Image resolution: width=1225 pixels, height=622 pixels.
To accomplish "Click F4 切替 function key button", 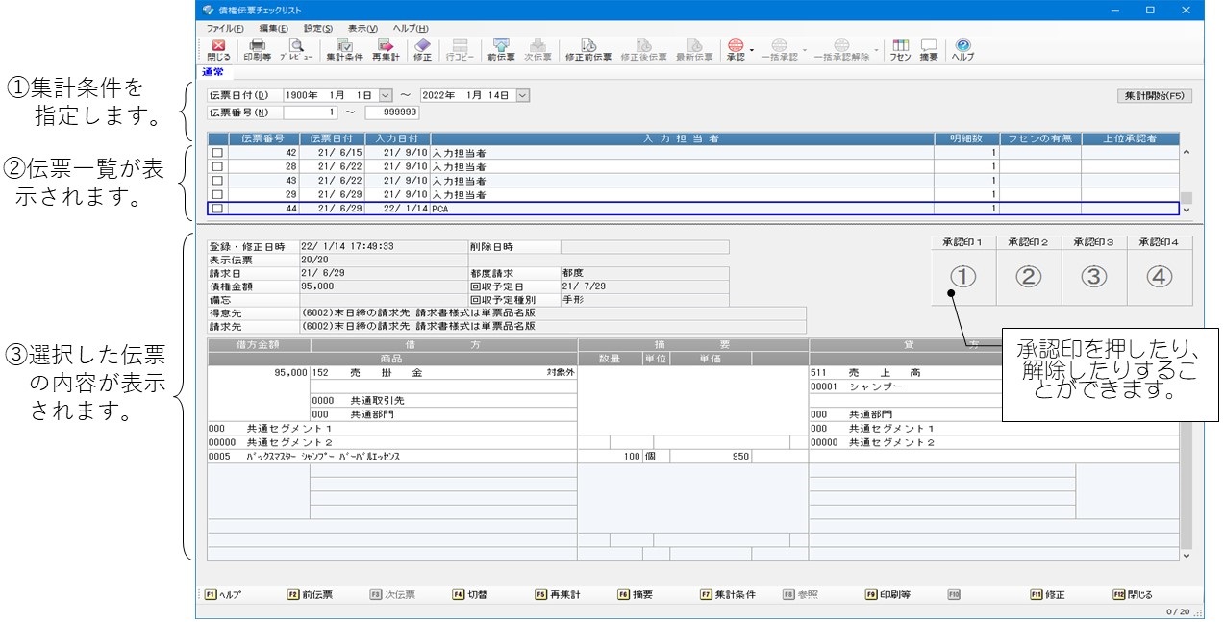I will (471, 595).
